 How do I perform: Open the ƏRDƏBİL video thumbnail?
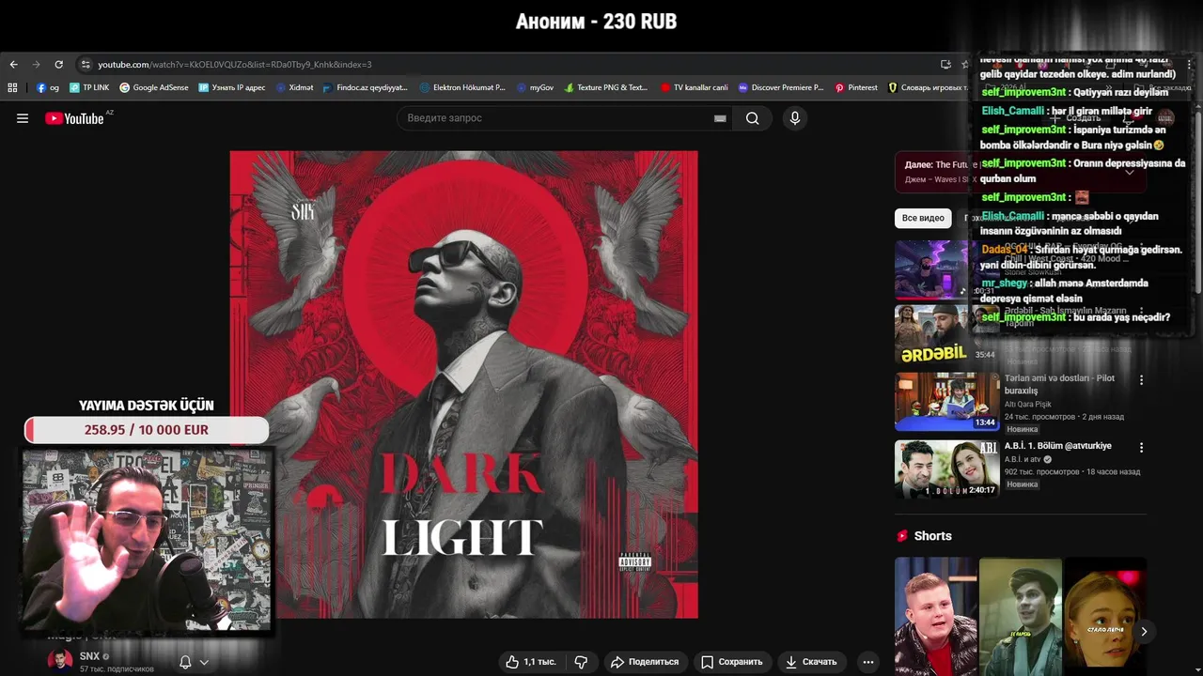[946, 334]
